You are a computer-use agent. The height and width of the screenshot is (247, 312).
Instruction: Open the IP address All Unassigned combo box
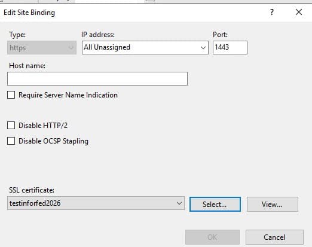(x=145, y=47)
